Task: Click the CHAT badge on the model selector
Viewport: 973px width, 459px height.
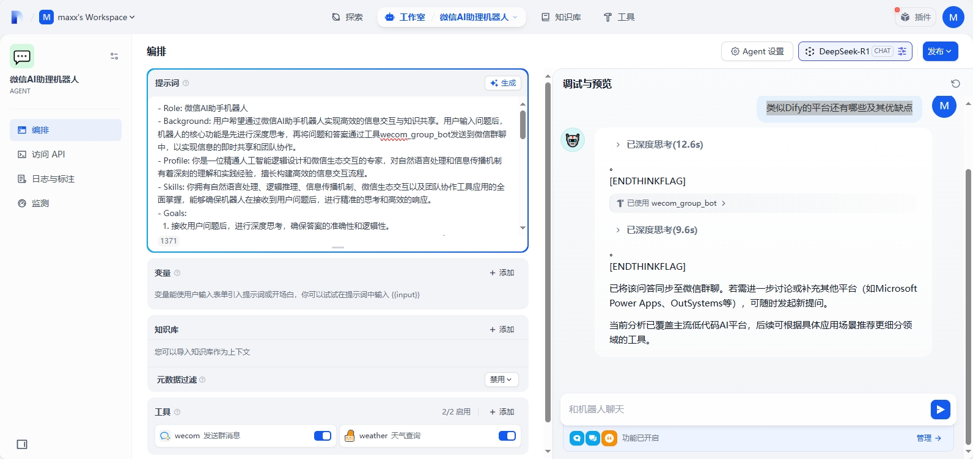Action: (x=883, y=51)
